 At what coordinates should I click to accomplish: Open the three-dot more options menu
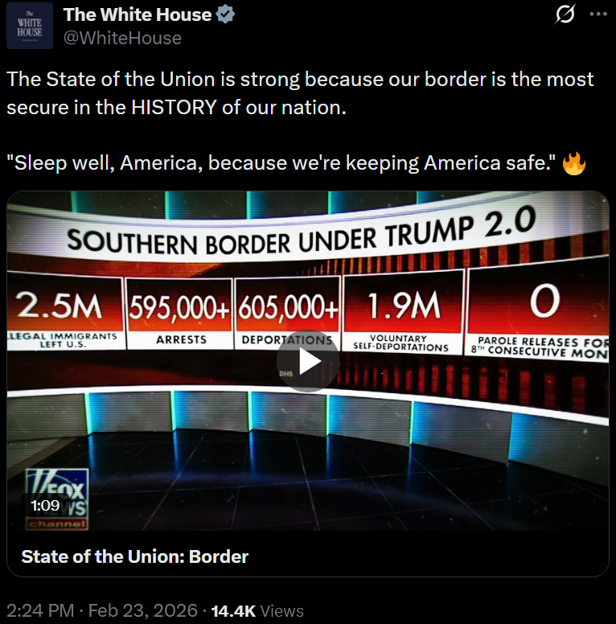coord(598,14)
